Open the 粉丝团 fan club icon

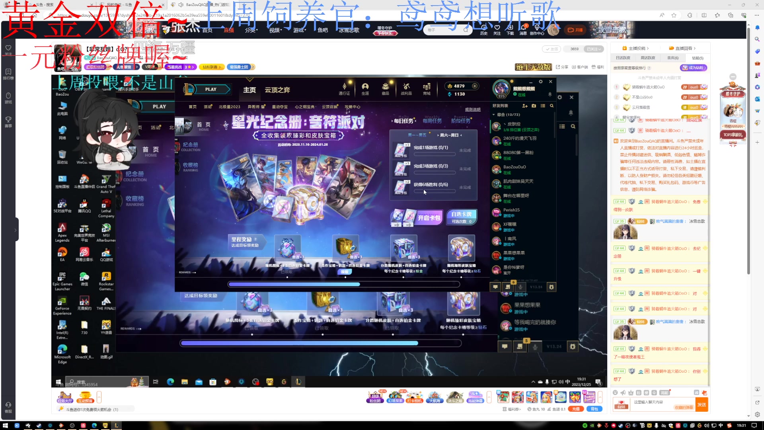tap(375, 397)
